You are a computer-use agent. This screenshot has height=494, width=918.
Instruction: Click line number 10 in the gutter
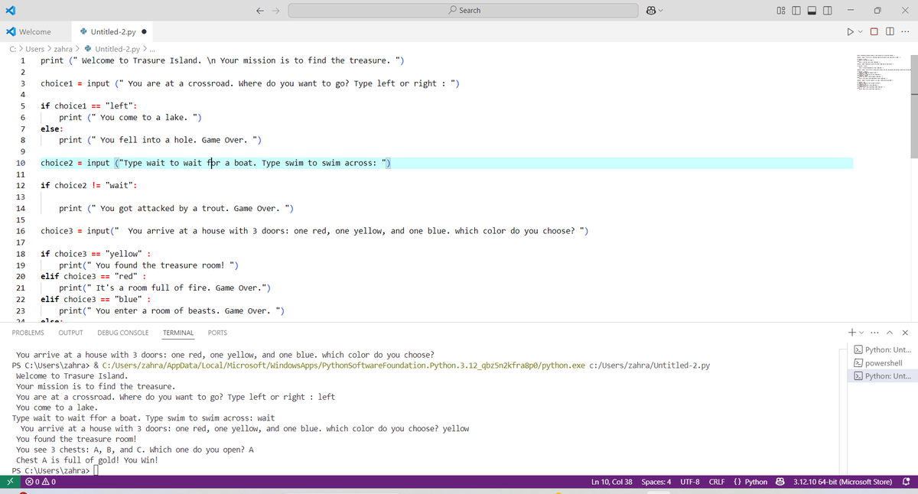click(x=21, y=163)
